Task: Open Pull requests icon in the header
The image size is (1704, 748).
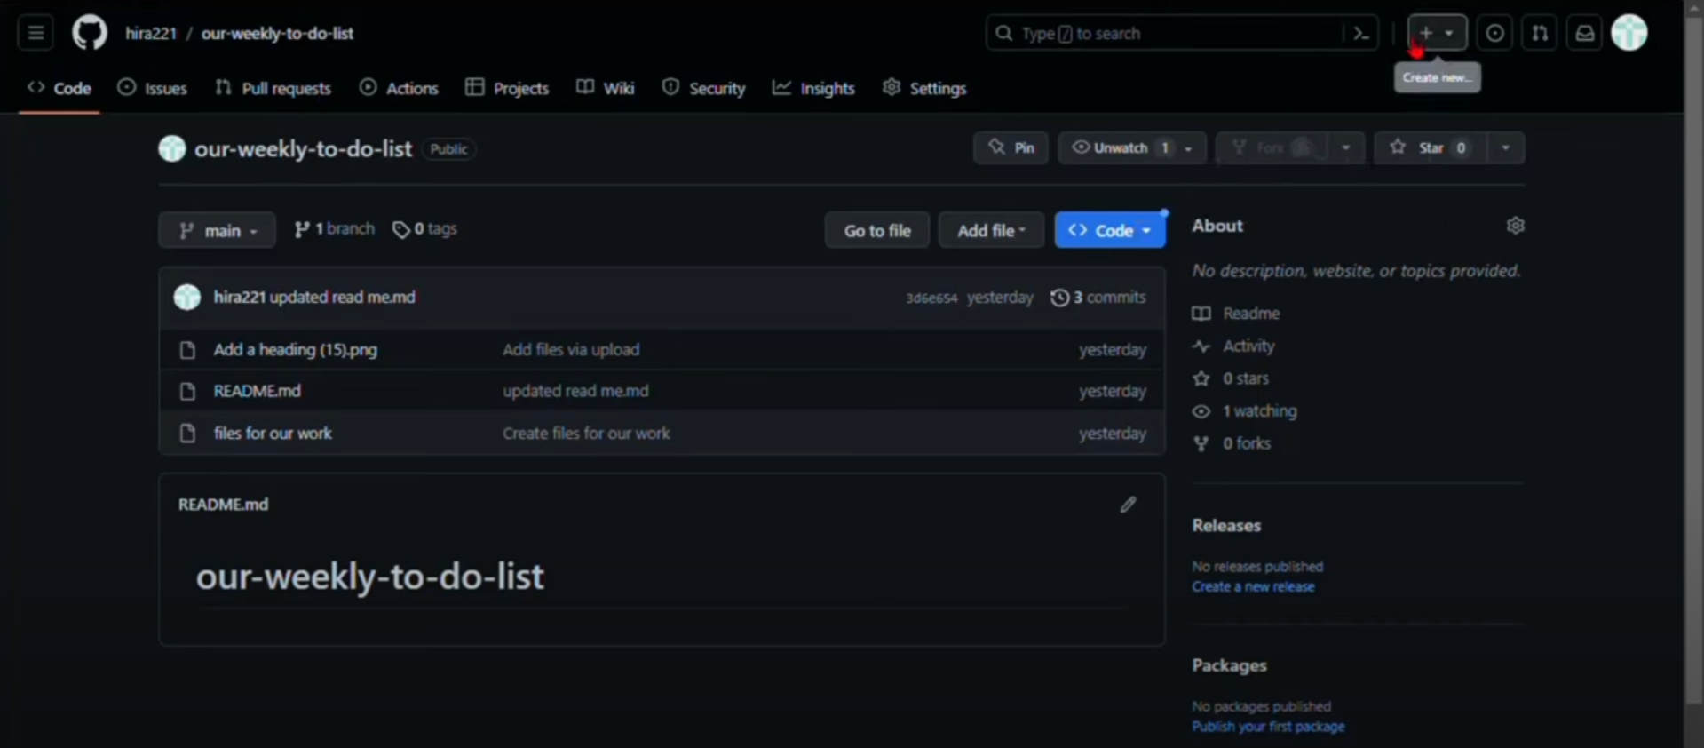Action: click(x=1540, y=34)
